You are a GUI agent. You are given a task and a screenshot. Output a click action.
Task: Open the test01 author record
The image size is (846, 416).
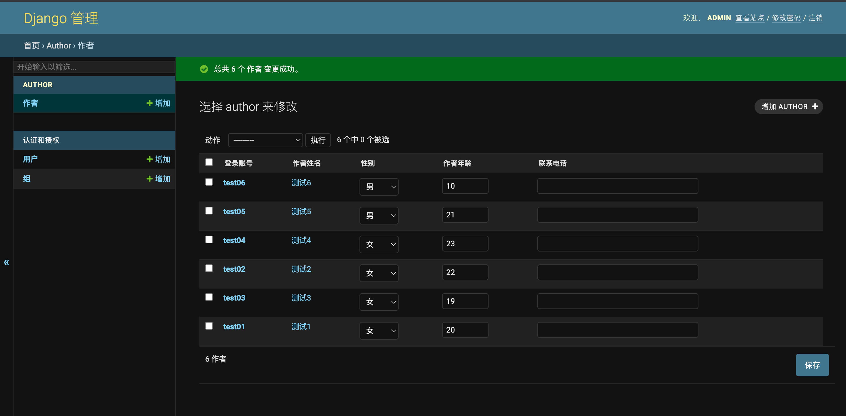(234, 327)
